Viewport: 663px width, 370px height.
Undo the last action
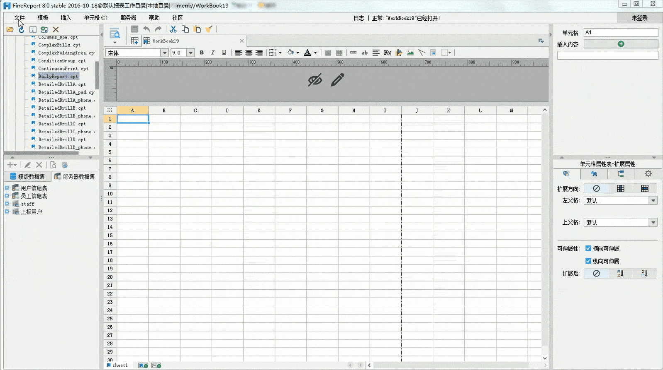coord(146,29)
